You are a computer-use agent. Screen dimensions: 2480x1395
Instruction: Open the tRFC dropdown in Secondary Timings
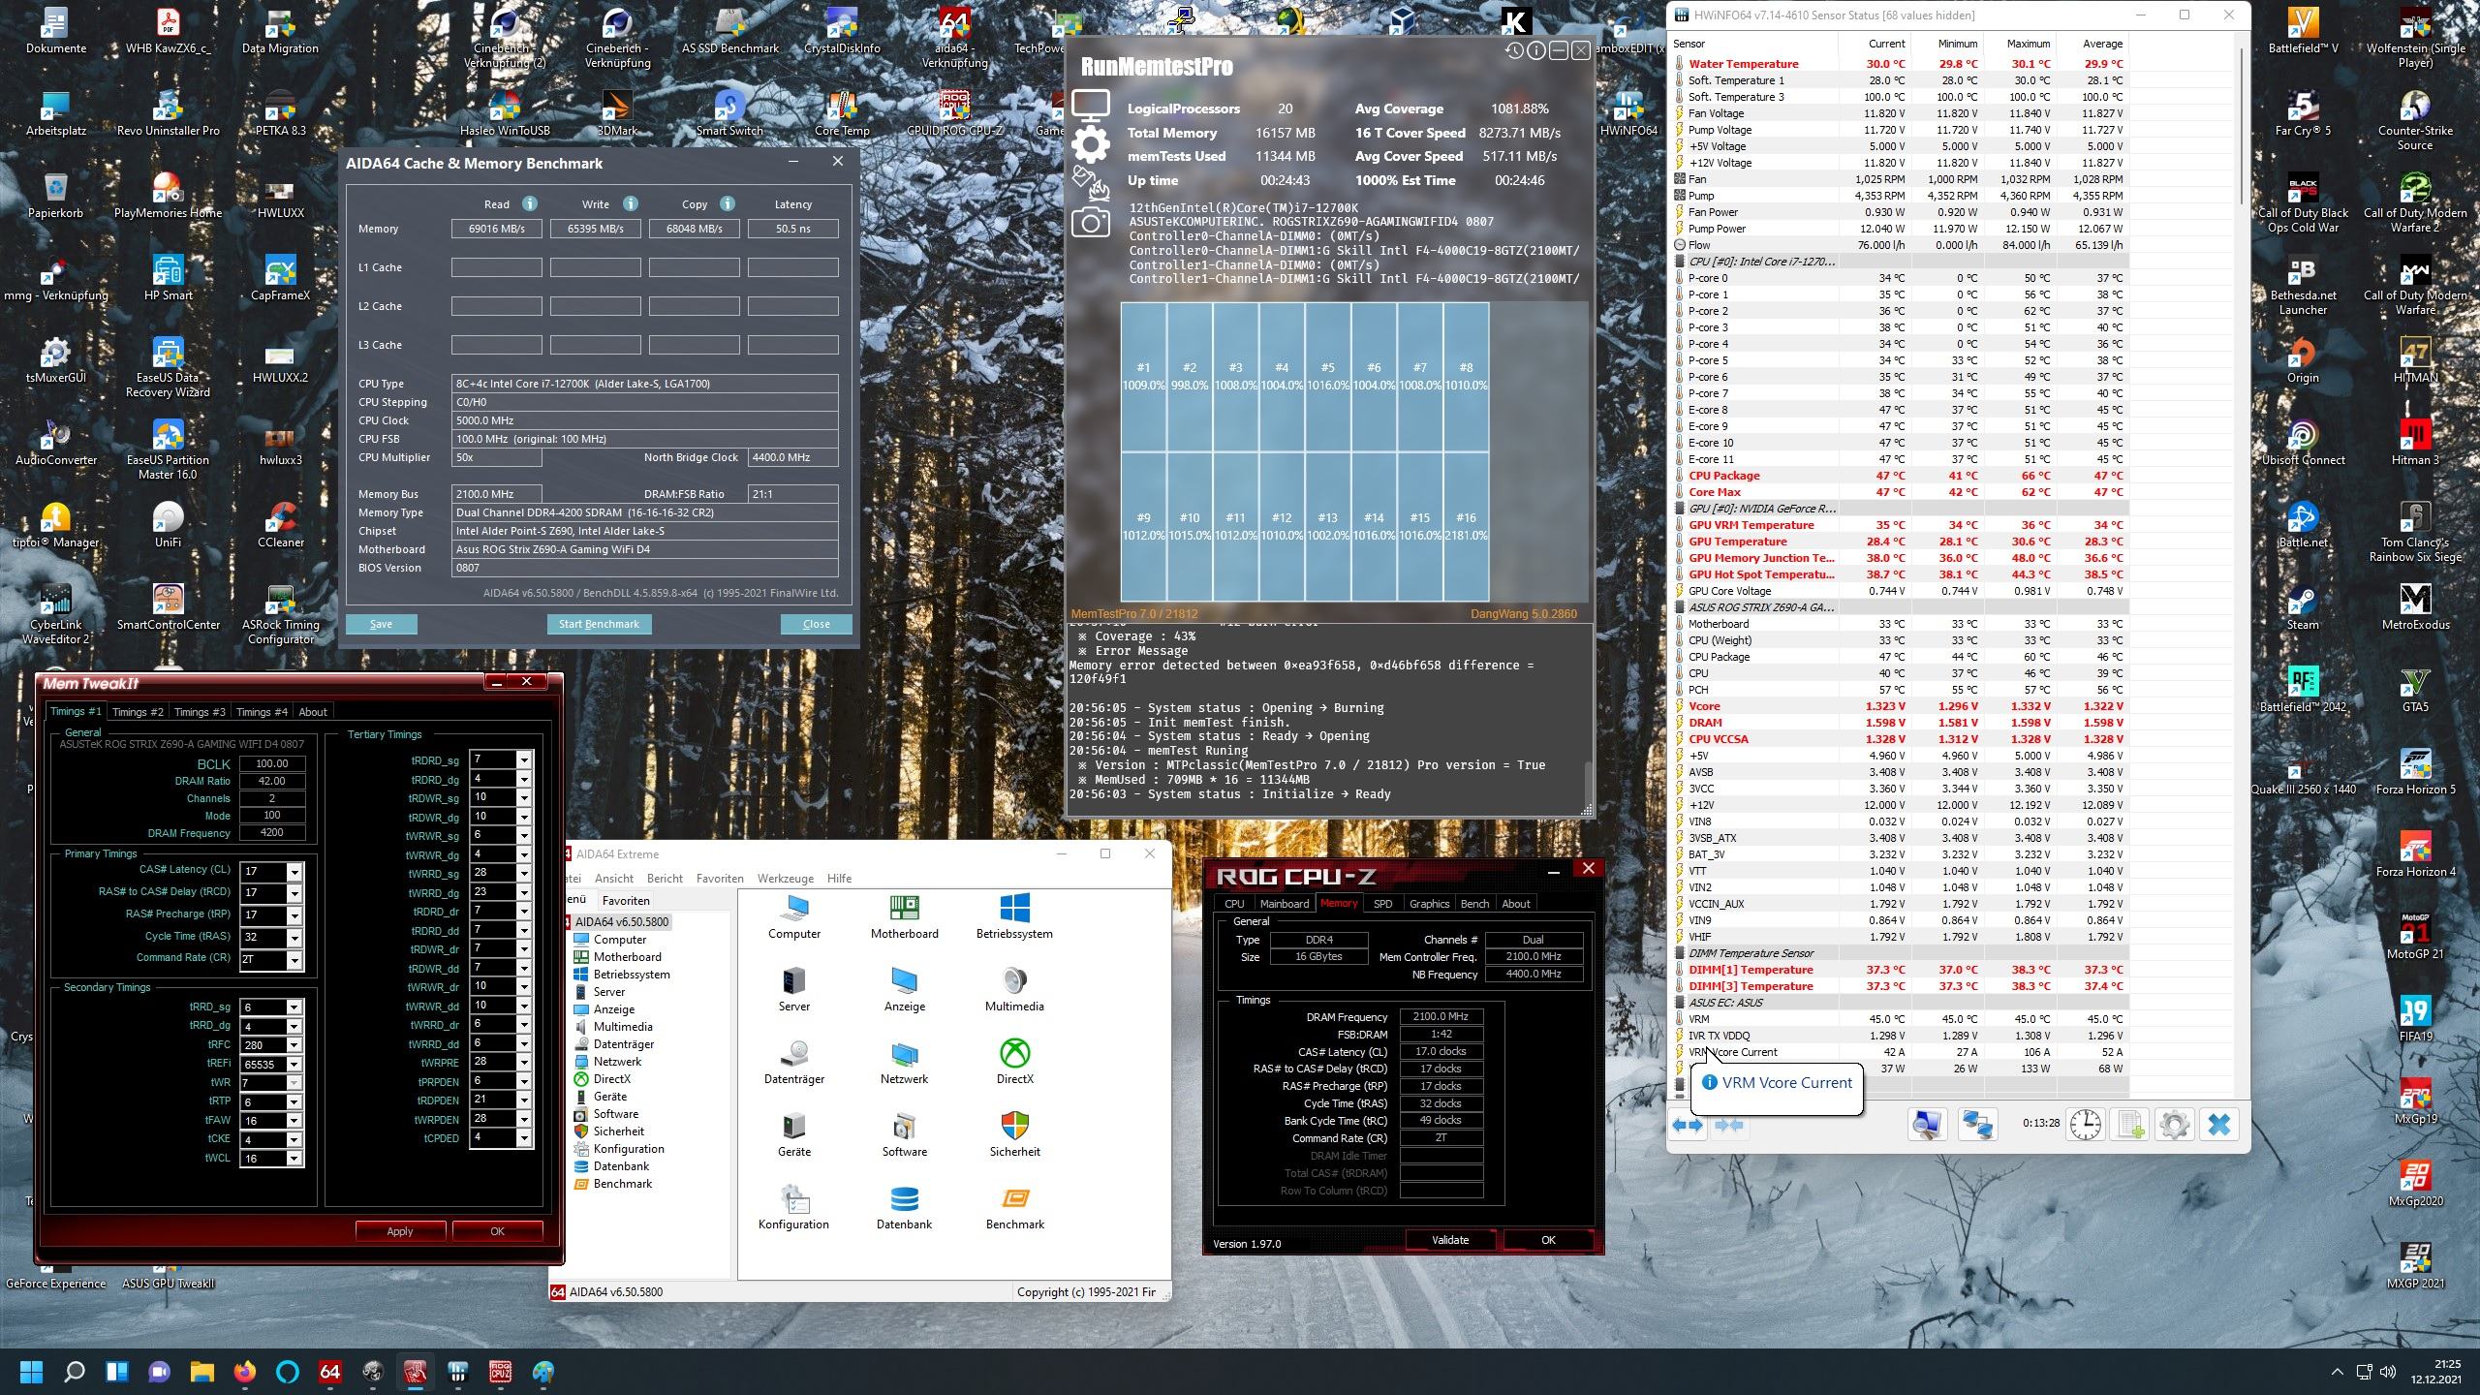pos(294,1045)
